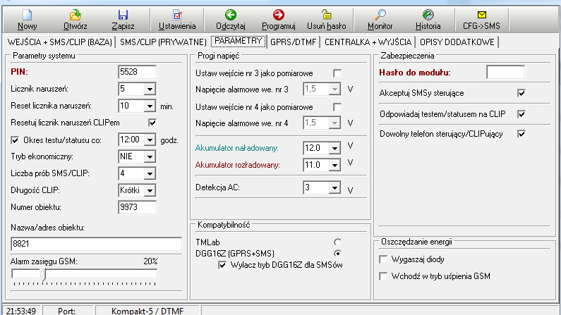Click the PIN input field
Screen dimensions: 561x315
(x=138, y=72)
